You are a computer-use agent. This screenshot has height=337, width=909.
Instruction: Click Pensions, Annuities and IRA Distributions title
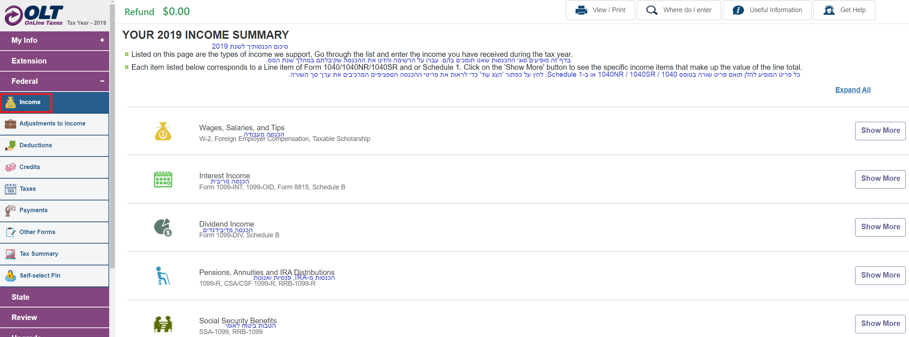click(267, 272)
